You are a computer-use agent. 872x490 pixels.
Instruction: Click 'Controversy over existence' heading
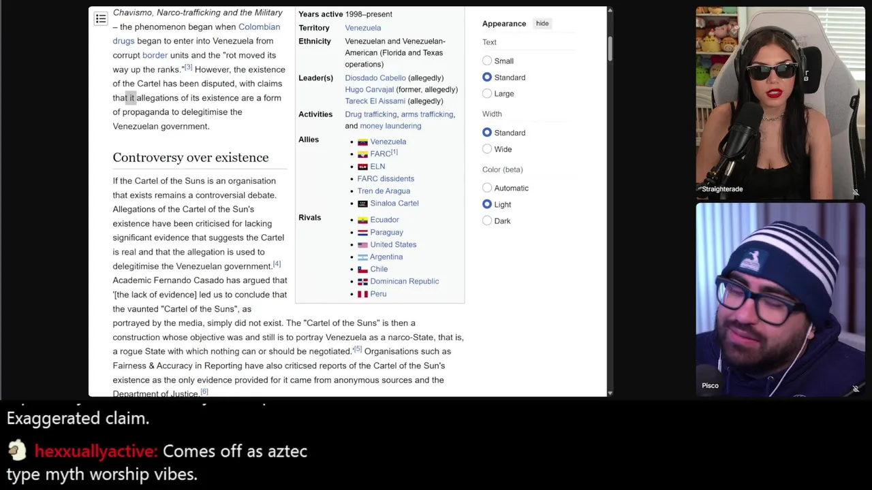click(191, 157)
